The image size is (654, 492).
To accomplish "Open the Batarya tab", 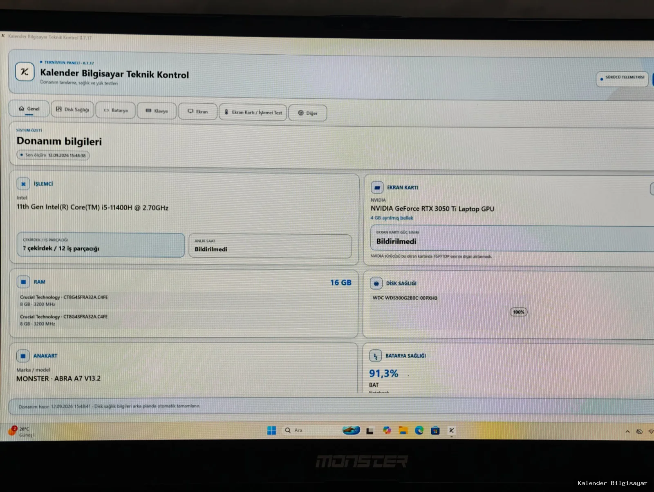I will click(116, 110).
